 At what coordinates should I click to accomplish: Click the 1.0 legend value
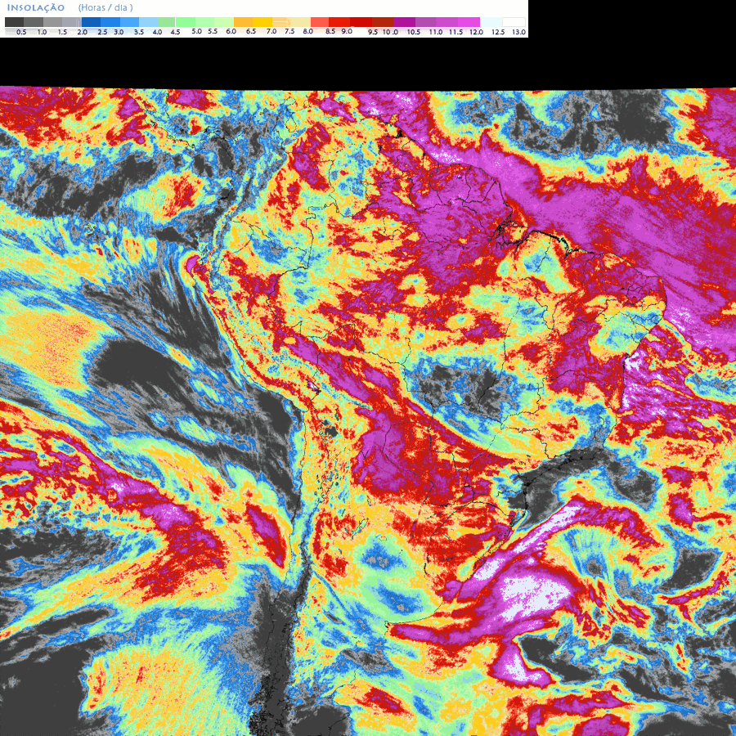[42, 33]
